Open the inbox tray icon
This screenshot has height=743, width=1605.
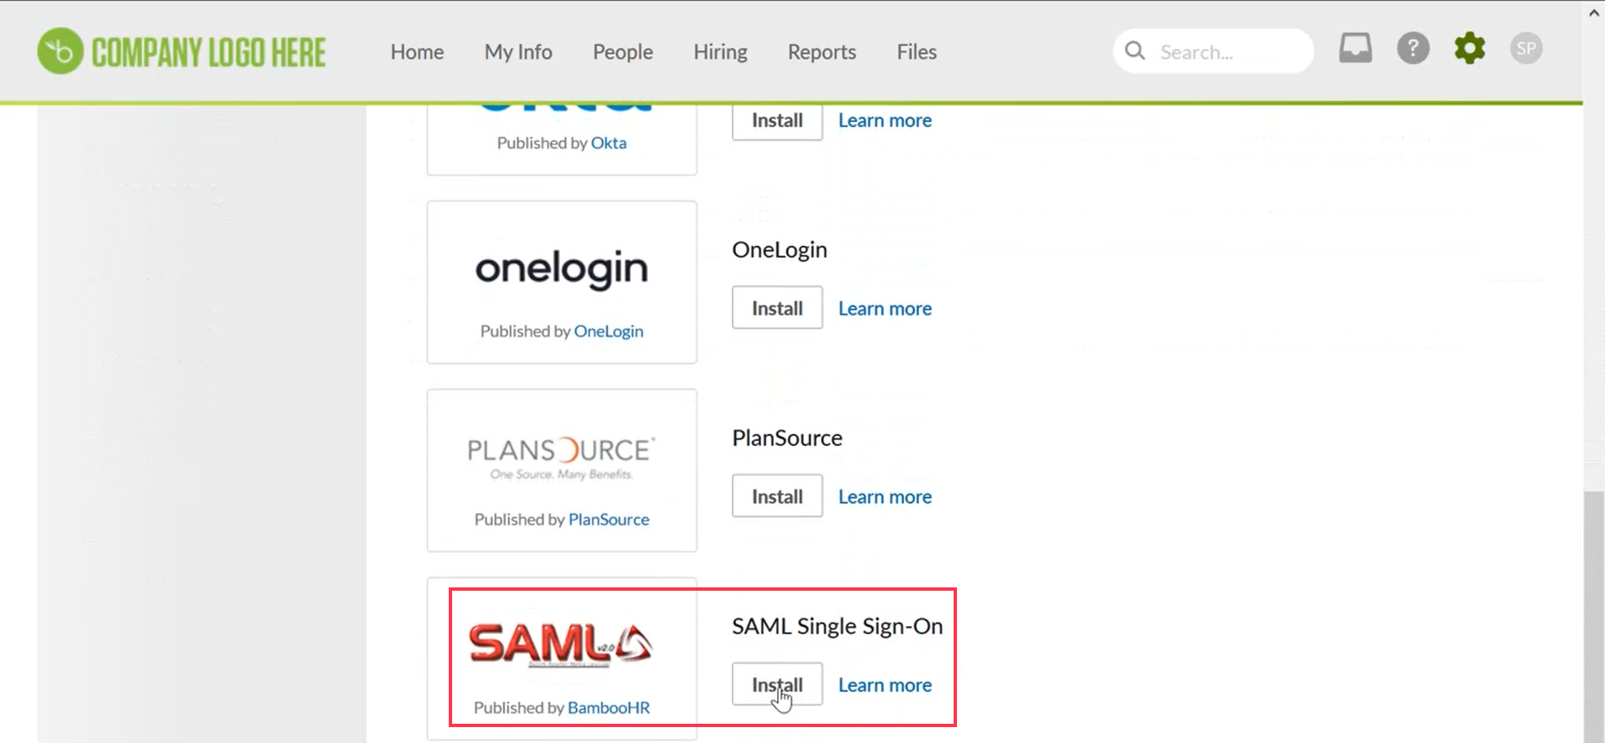[1355, 48]
